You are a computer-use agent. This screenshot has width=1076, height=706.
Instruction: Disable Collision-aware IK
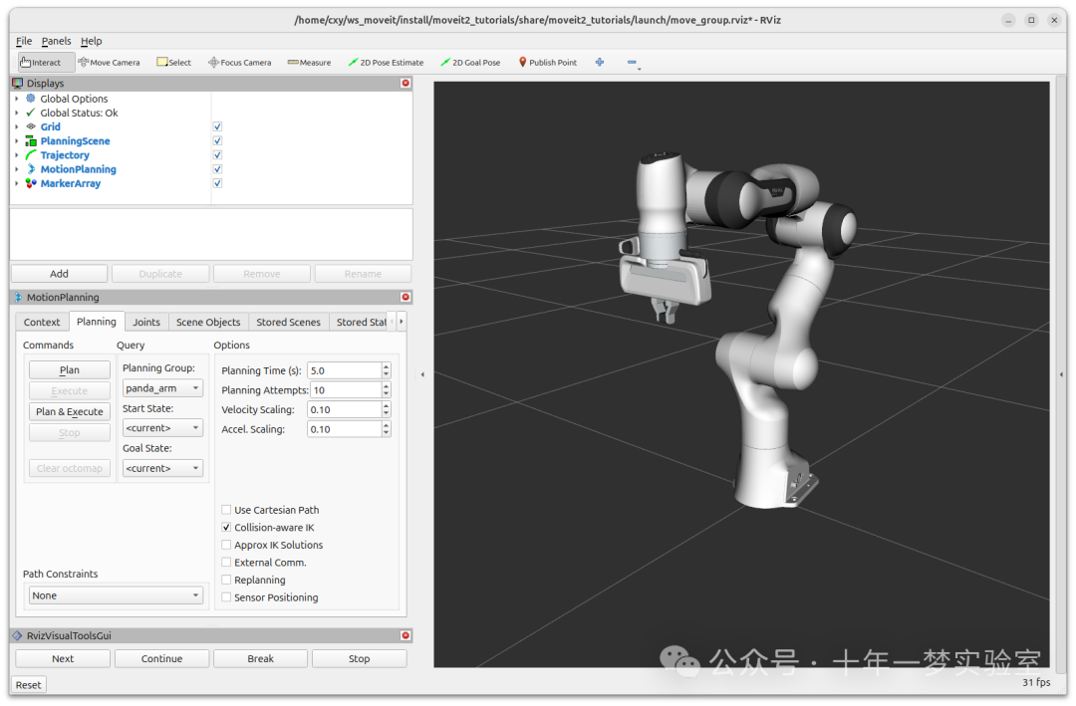point(226,528)
